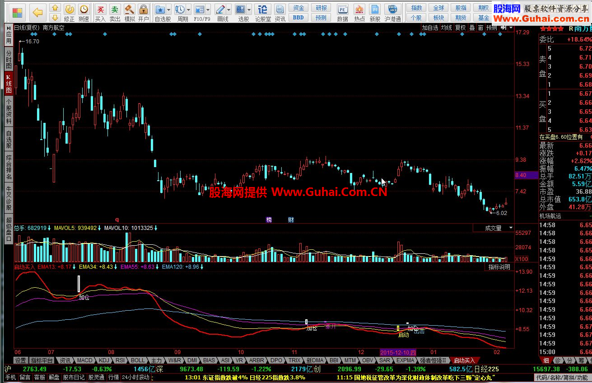Toggle 复权 price adjustment in chart header
This screenshot has width=592, height=383.
coord(460,28)
